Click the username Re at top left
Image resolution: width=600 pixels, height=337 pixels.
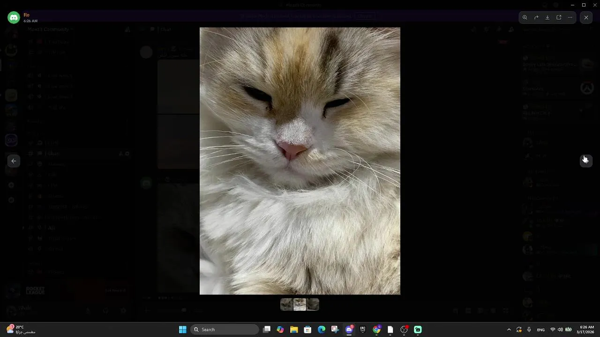[x=26, y=15]
